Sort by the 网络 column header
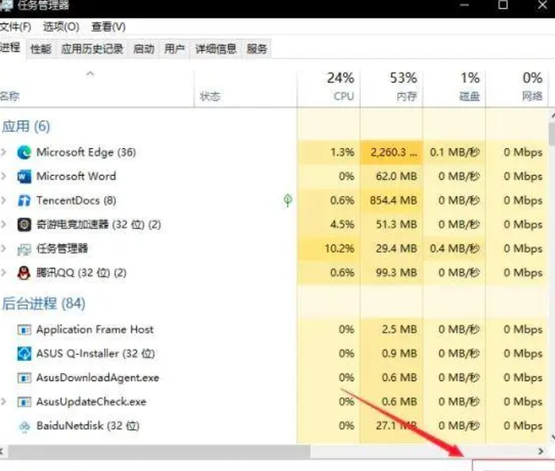 coord(517,88)
